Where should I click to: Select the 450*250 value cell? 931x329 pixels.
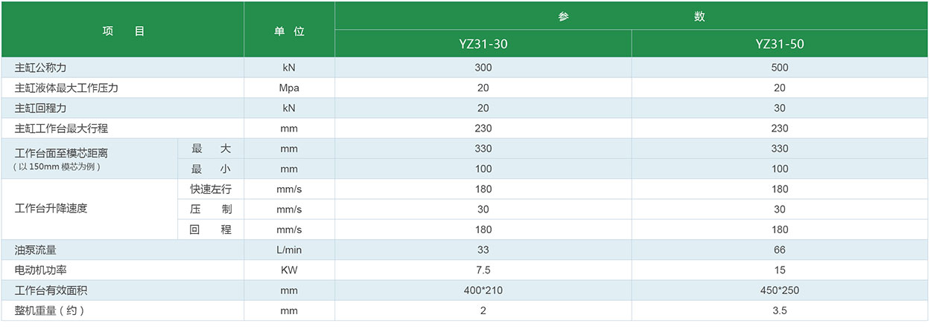pyautogui.click(x=779, y=290)
